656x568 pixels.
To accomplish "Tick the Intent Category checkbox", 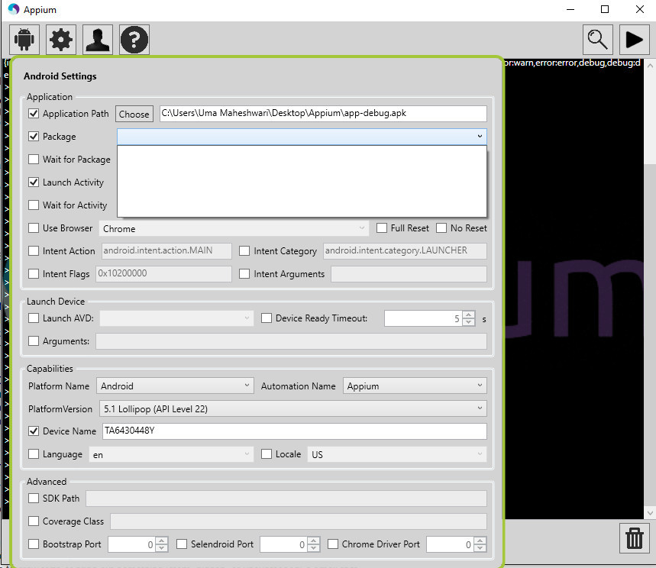I will pos(244,251).
